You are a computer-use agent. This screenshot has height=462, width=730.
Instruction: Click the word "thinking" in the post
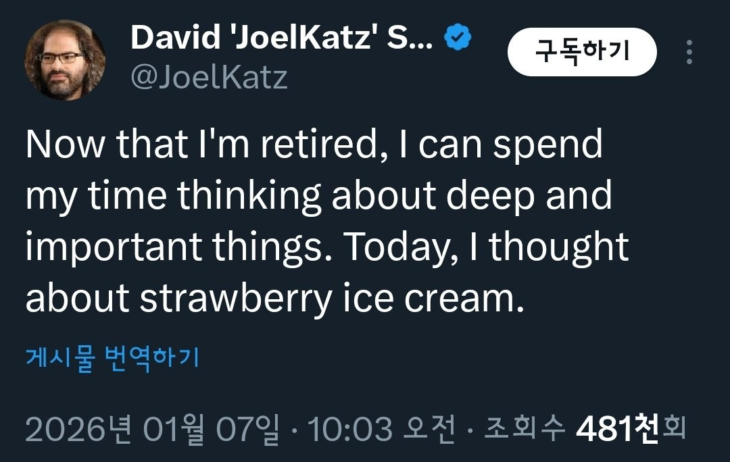(249, 197)
